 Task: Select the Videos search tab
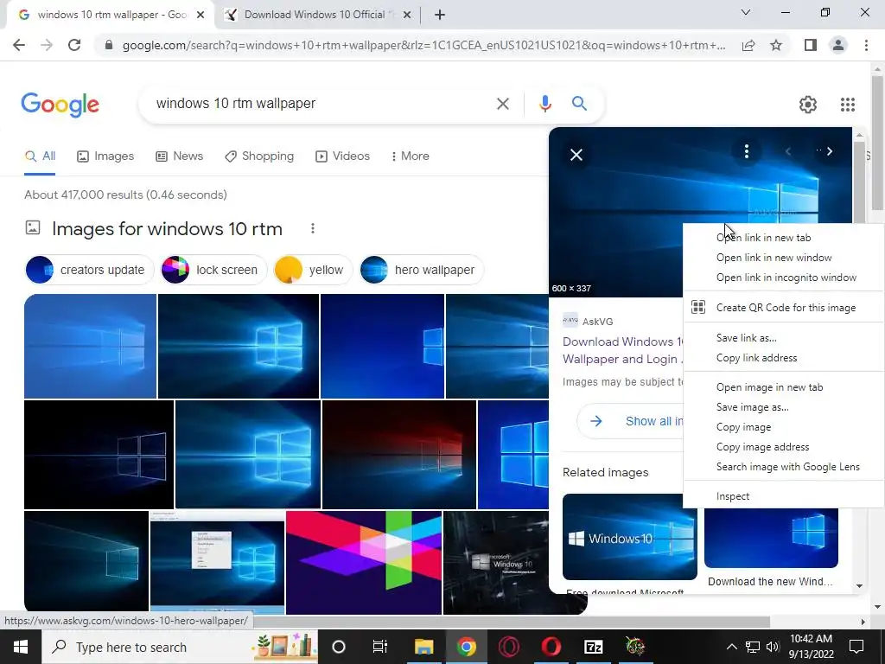(x=342, y=156)
